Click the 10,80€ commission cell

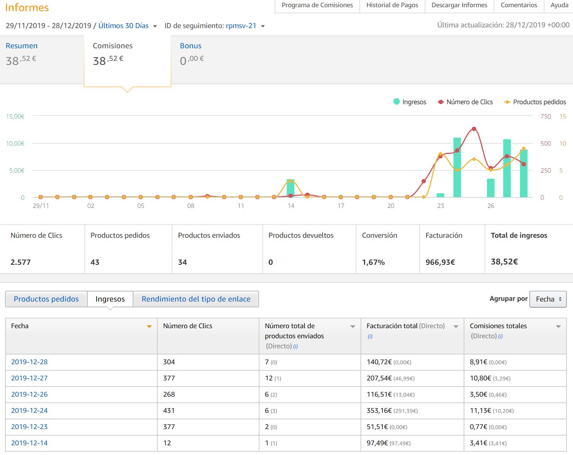(515, 378)
